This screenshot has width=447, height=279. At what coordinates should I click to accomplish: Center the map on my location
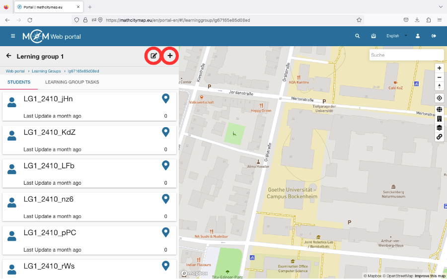[439, 98]
